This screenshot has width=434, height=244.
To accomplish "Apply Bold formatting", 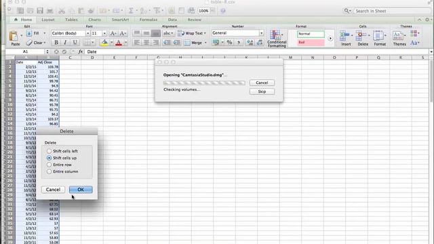I will click(56, 43).
